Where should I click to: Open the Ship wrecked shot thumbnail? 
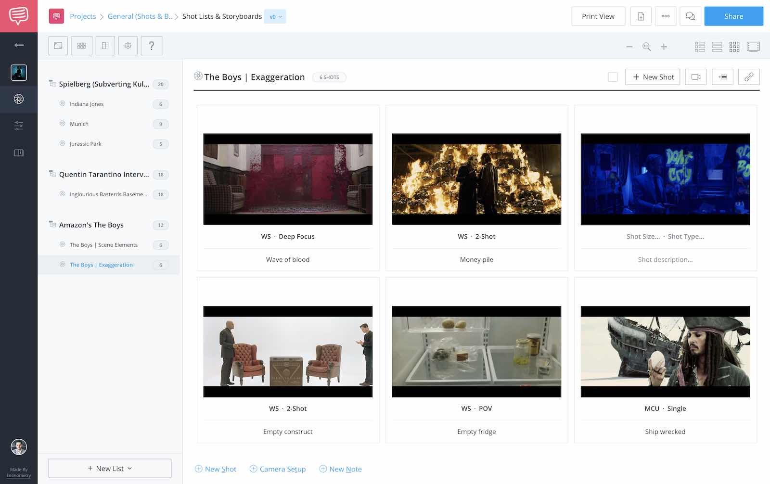pyautogui.click(x=665, y=352)
